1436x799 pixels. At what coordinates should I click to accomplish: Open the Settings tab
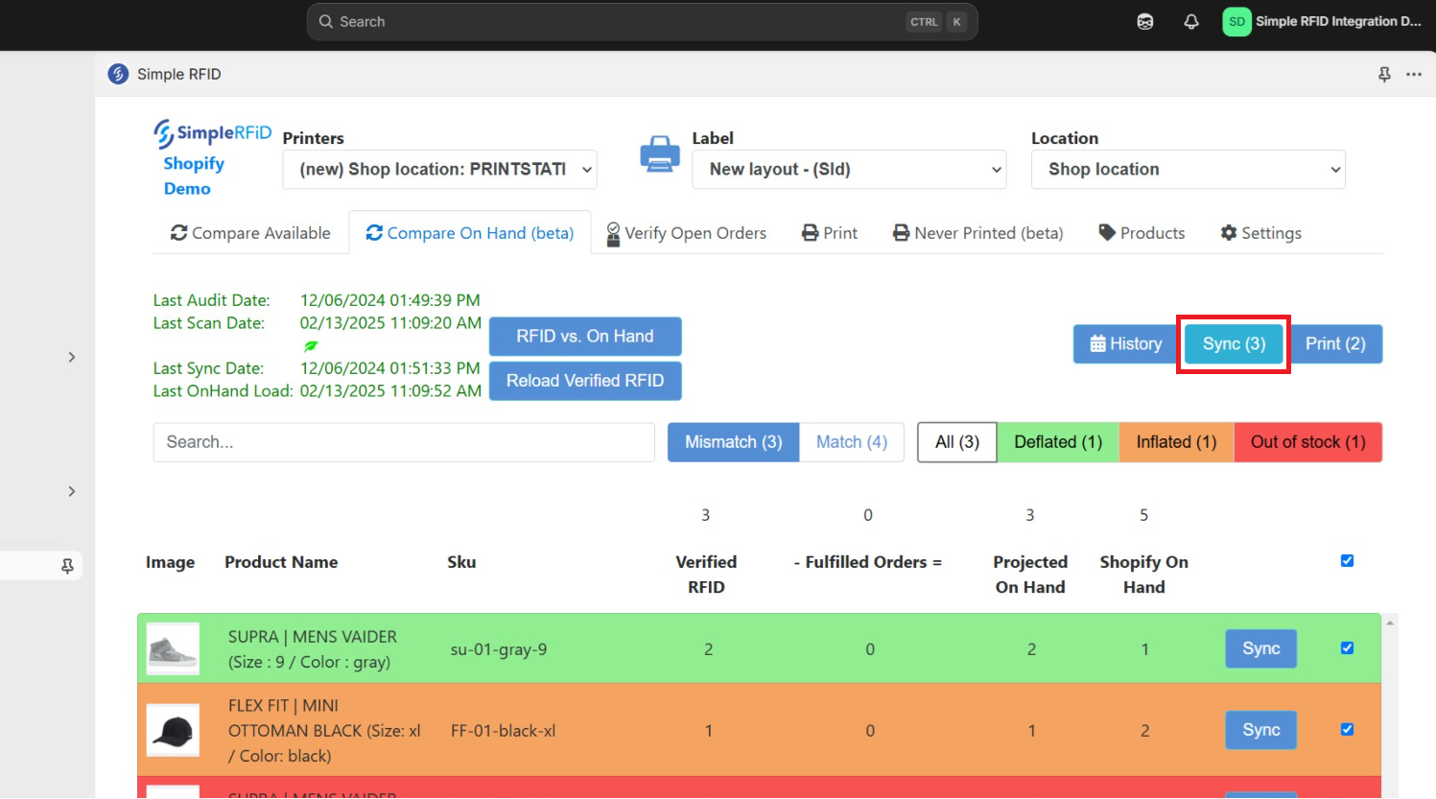[1261, 233]
